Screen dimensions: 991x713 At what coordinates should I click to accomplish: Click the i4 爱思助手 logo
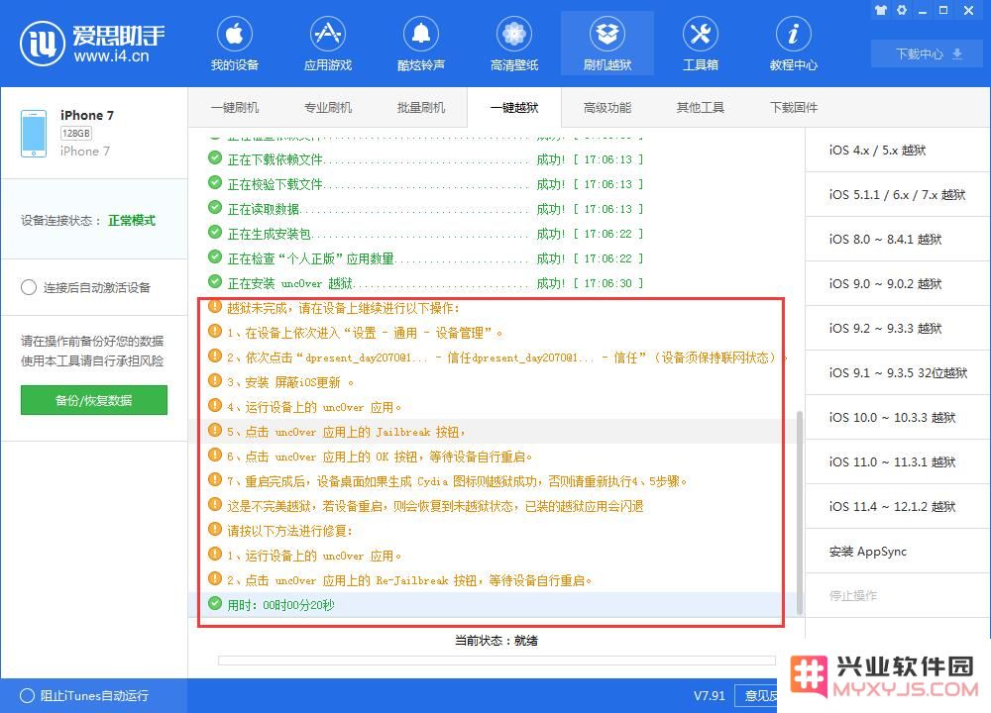pyautogui.click(x=92, y=43)
